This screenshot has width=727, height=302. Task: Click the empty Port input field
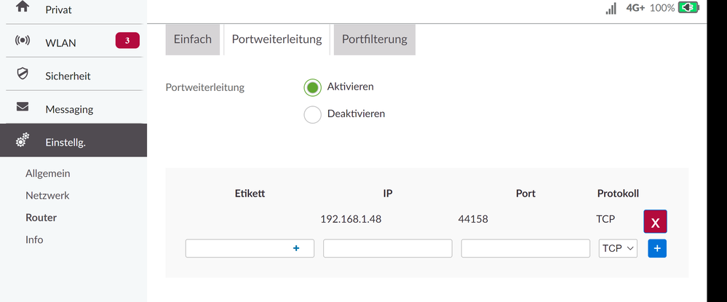tap(525, 248)
